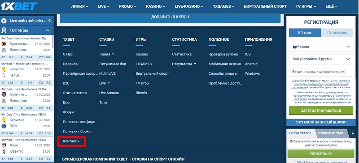Expand the Результаты footer submenu

coord(184,64)
